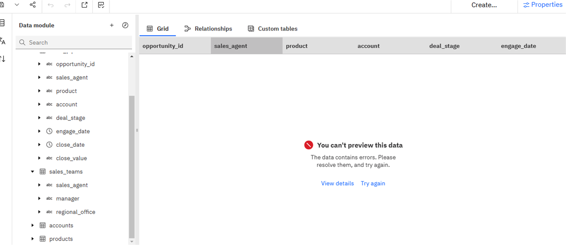The image size is (566, 245).
Task: Expand the engage_date column in tree
Action: tap(40, 131)
